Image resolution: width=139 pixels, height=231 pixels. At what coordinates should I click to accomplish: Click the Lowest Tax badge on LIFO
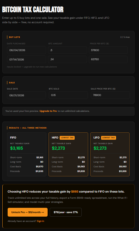point(109,138)
